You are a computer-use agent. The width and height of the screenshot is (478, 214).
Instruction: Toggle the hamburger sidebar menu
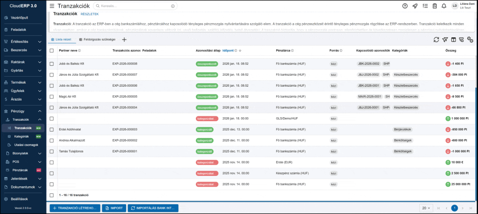point(52,6)
